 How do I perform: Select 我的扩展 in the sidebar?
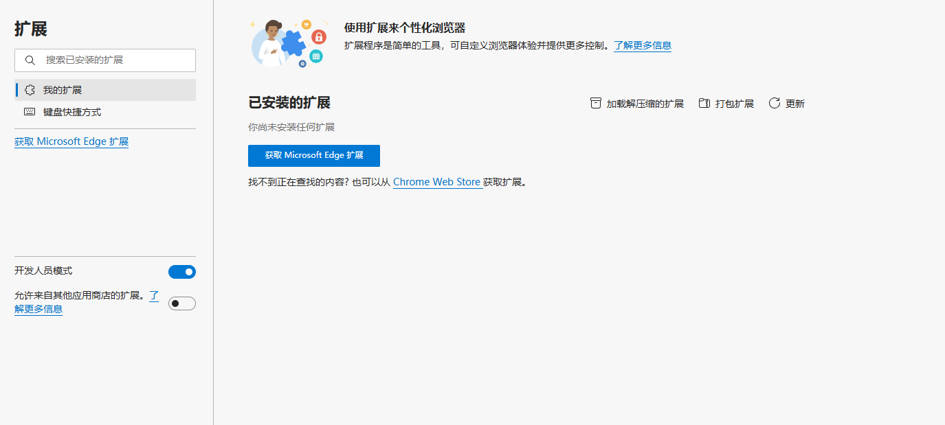click(105, 90)
